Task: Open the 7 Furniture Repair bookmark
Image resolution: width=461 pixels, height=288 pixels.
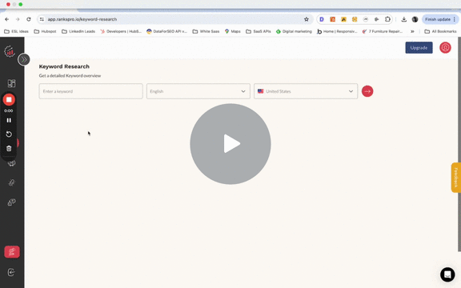Action: point(383,31)
